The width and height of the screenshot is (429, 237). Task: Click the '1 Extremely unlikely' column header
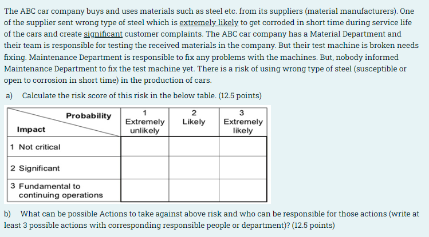click(x=145, y=122)
